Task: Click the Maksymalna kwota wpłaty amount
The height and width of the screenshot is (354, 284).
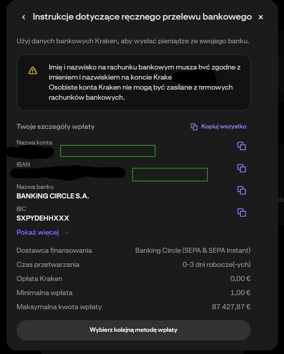Action: click(232, 307)
